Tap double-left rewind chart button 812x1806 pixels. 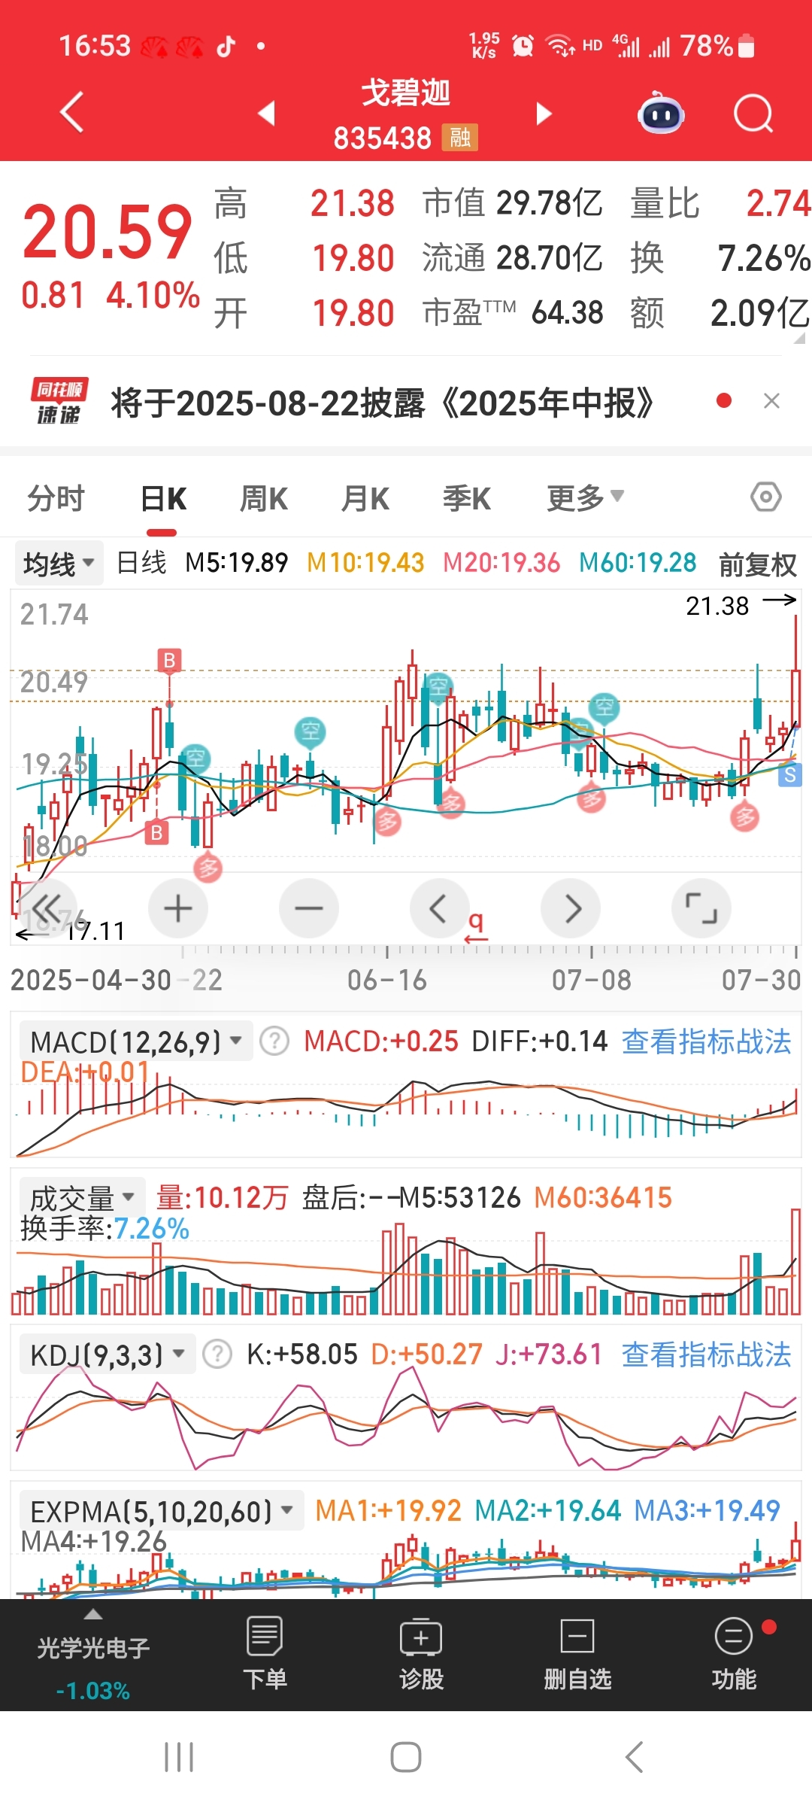(47, 908)
